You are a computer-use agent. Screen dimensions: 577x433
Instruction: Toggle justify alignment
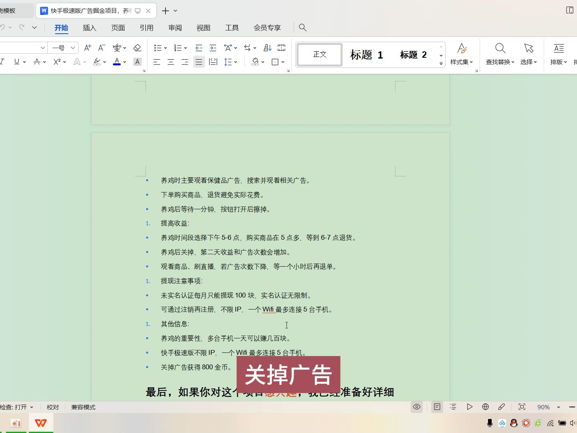point(199,62)
